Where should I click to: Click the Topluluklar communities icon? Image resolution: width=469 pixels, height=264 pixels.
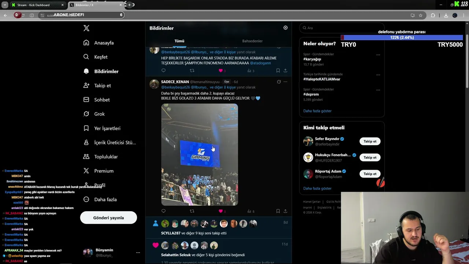[86, 157]
